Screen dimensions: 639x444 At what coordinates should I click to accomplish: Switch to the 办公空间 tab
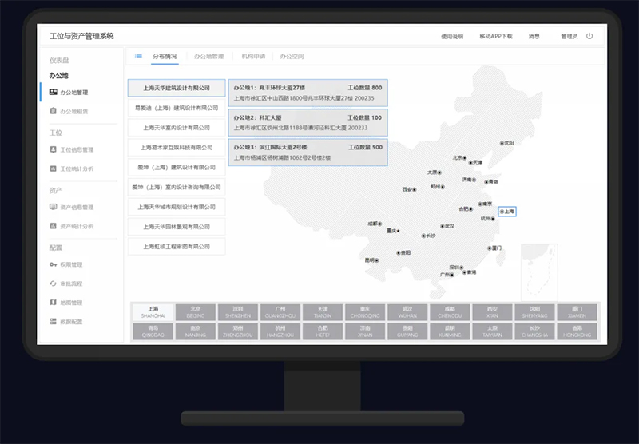pyautogui.click(x=292, y=56)
